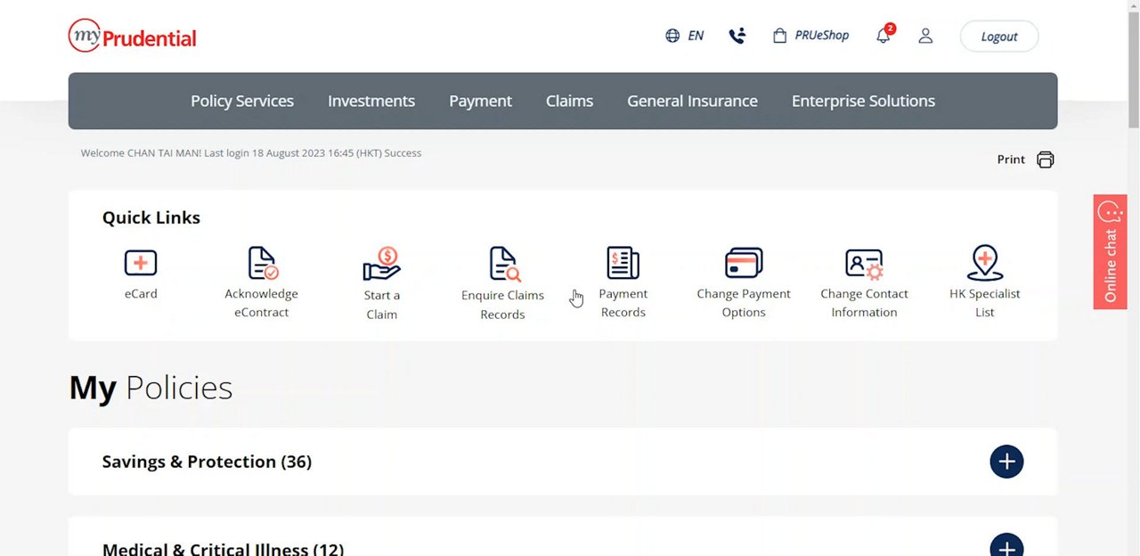Open the eCard quick link icon

(x=141, y=263)
